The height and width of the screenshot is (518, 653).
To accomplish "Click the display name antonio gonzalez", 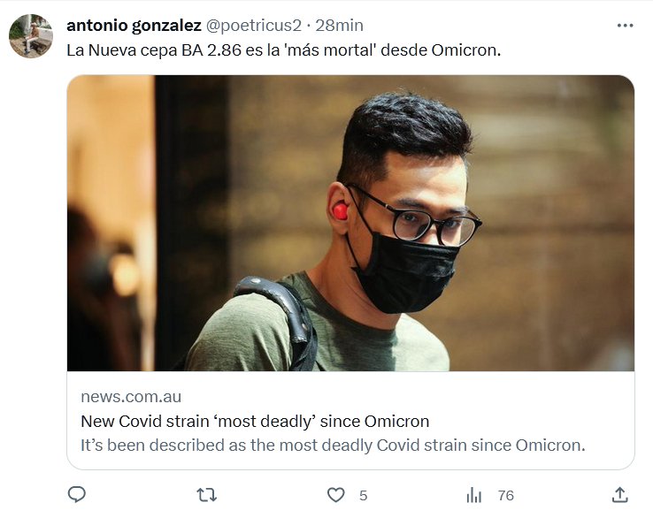I will click(134, 26).
